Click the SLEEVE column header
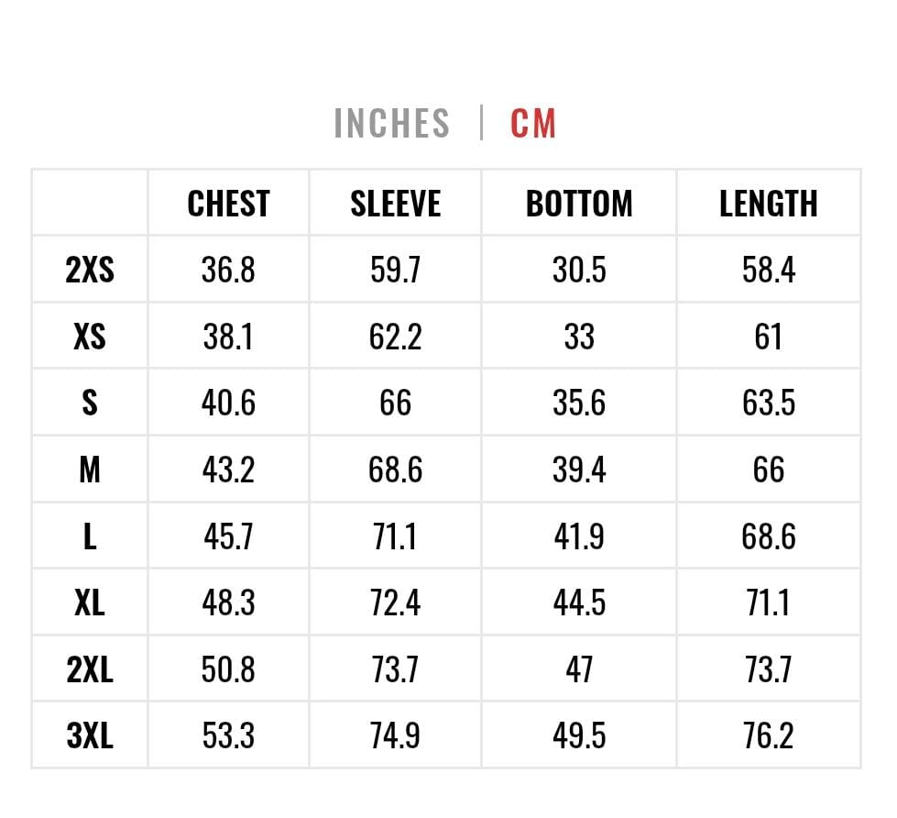Viewport: 897px width, 818px height. 395,204
